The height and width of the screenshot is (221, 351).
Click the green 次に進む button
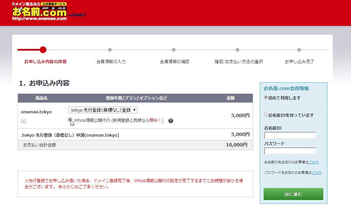point(293,194)
